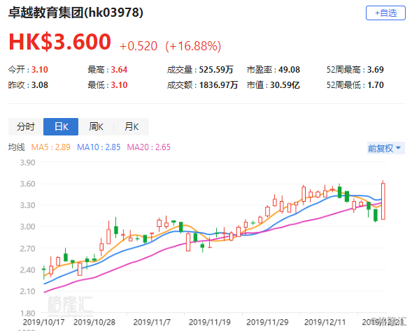The width and height of the screenshot is (412, 331).
Task: Click y-axis label 1.80
Action: pos(27,313)
